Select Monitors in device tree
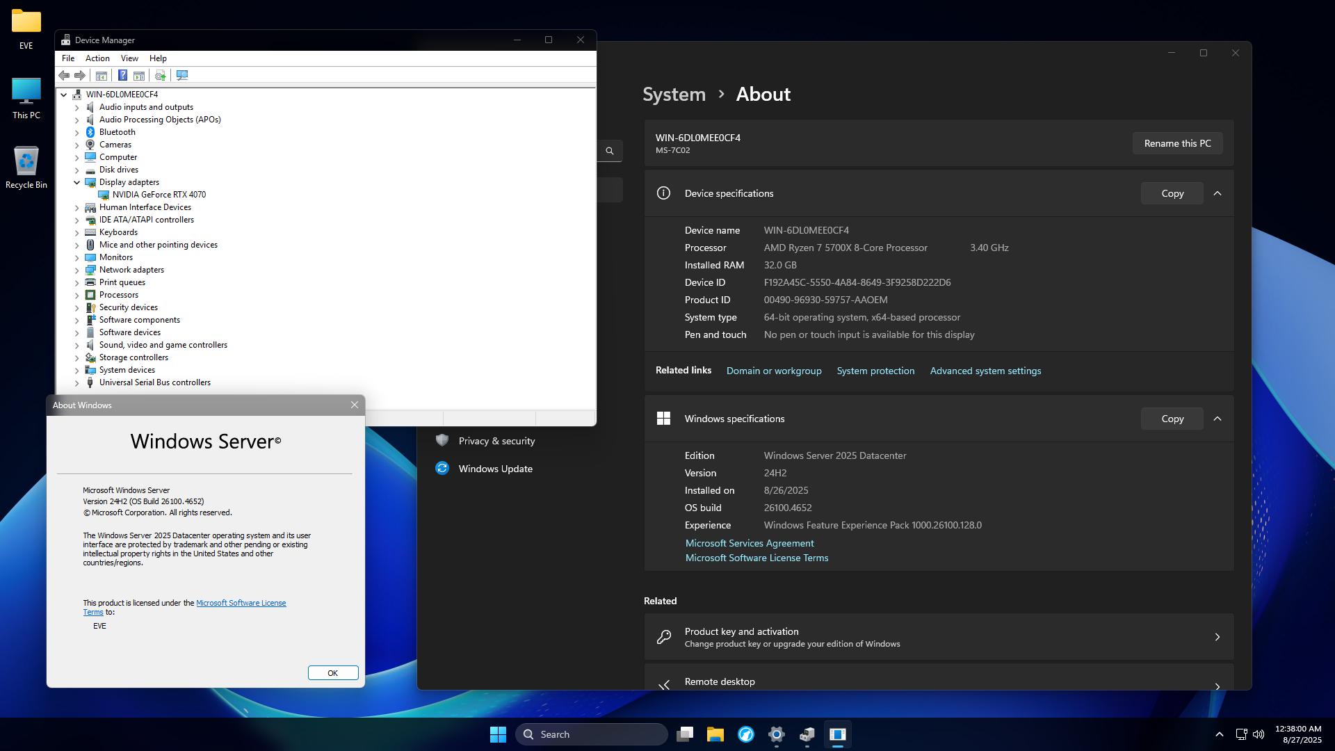 tap(115, 257)
